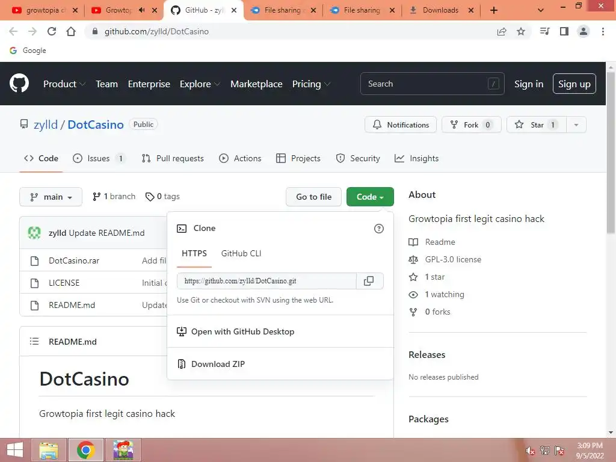Click the share page icon in address bar
The height and width of the screenshot is (462, 616).
tap(502, 31)
